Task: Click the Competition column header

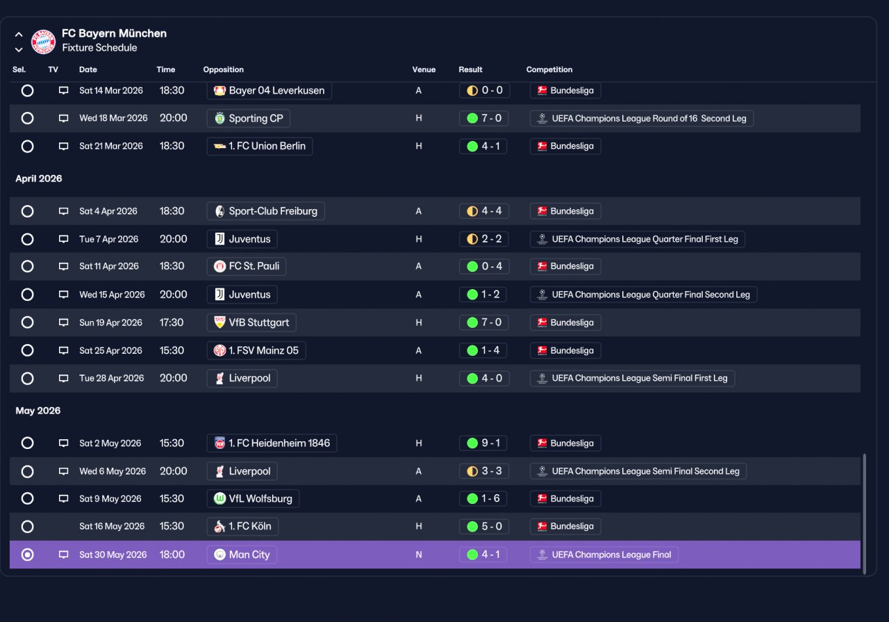Action: click(549, 69)
